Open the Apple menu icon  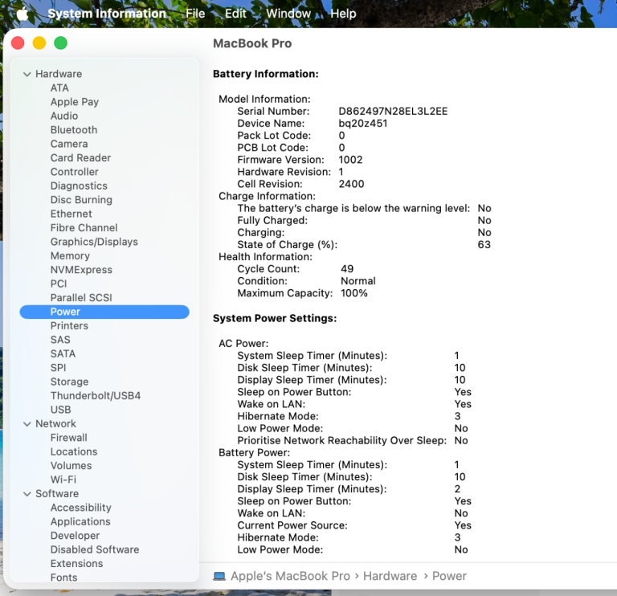pos(22,14)
